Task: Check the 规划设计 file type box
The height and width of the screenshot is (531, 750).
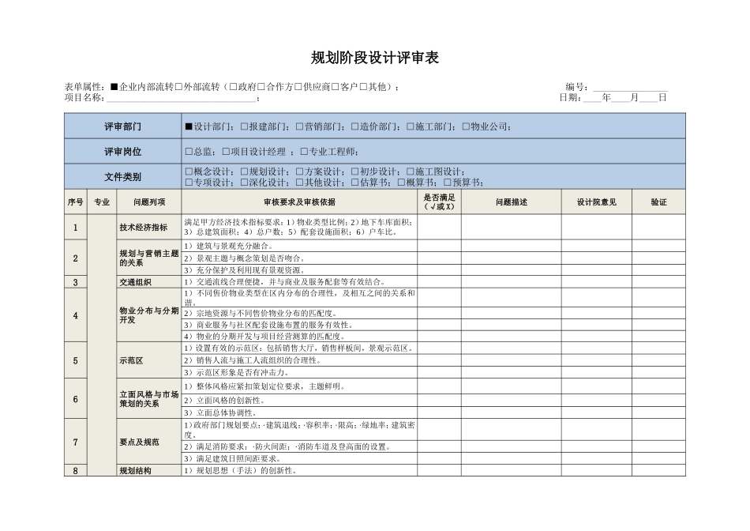Action: tap(245, 171)
